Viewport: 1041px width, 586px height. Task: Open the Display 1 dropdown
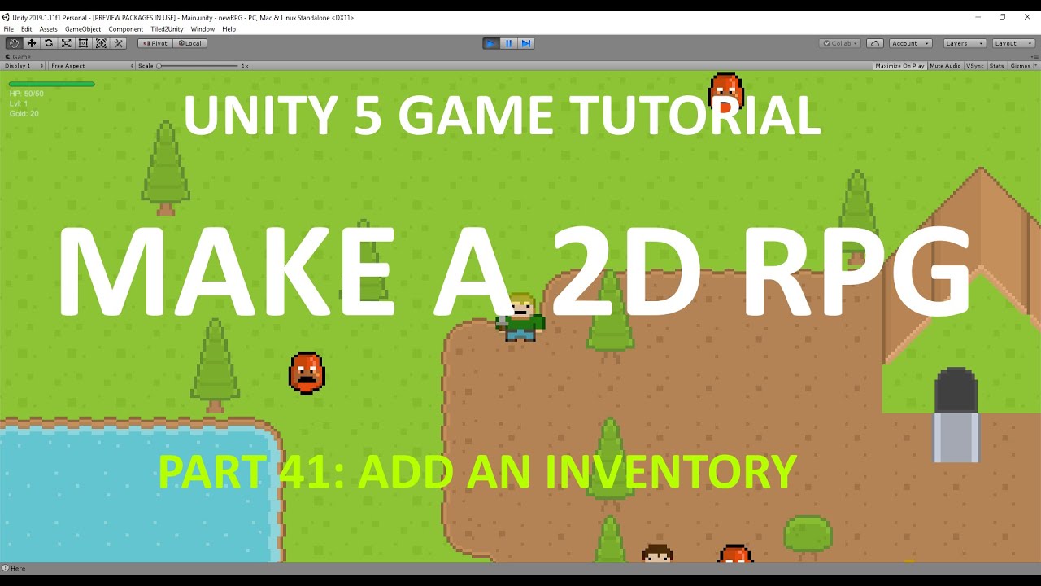[x=24, y=66]
